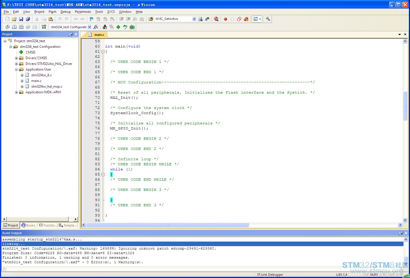Open the Debug menu

point(65,12)
